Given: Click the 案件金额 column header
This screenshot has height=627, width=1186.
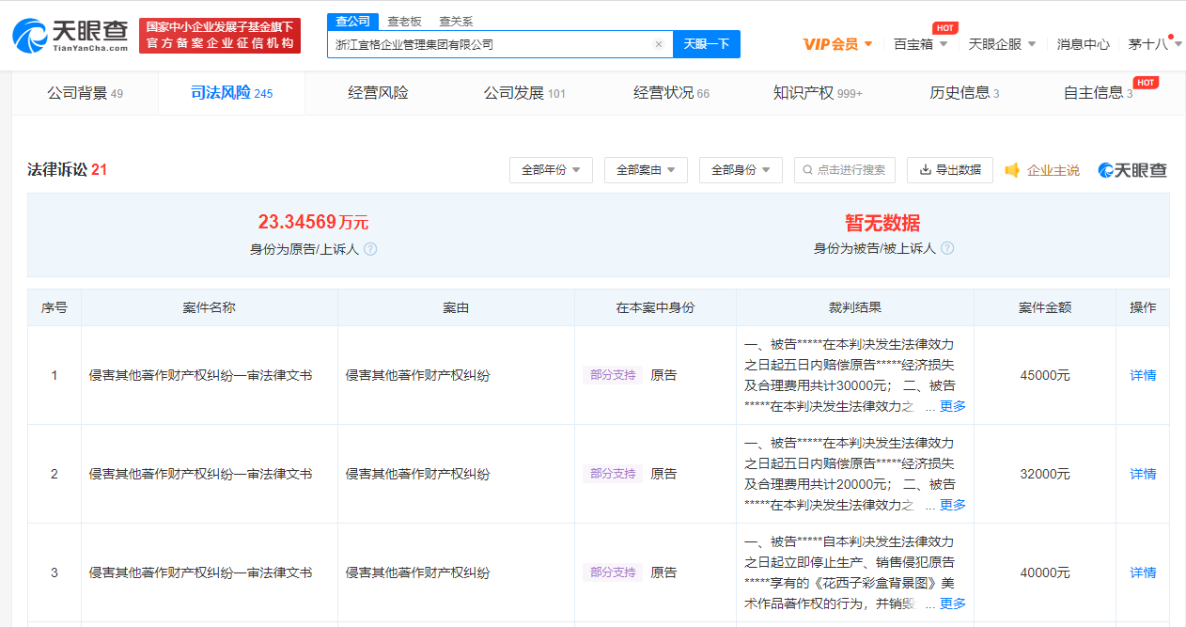Looking at the screenshot, I should click(x=1045, y=307).
